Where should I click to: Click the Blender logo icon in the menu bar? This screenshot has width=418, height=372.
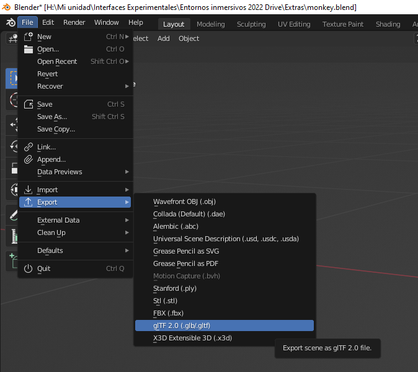pos(11,22)
